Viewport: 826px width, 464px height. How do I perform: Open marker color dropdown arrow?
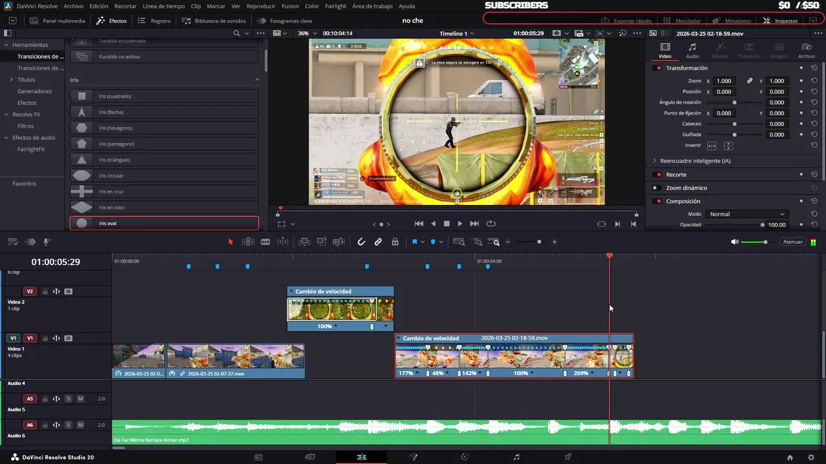[441, 242]
